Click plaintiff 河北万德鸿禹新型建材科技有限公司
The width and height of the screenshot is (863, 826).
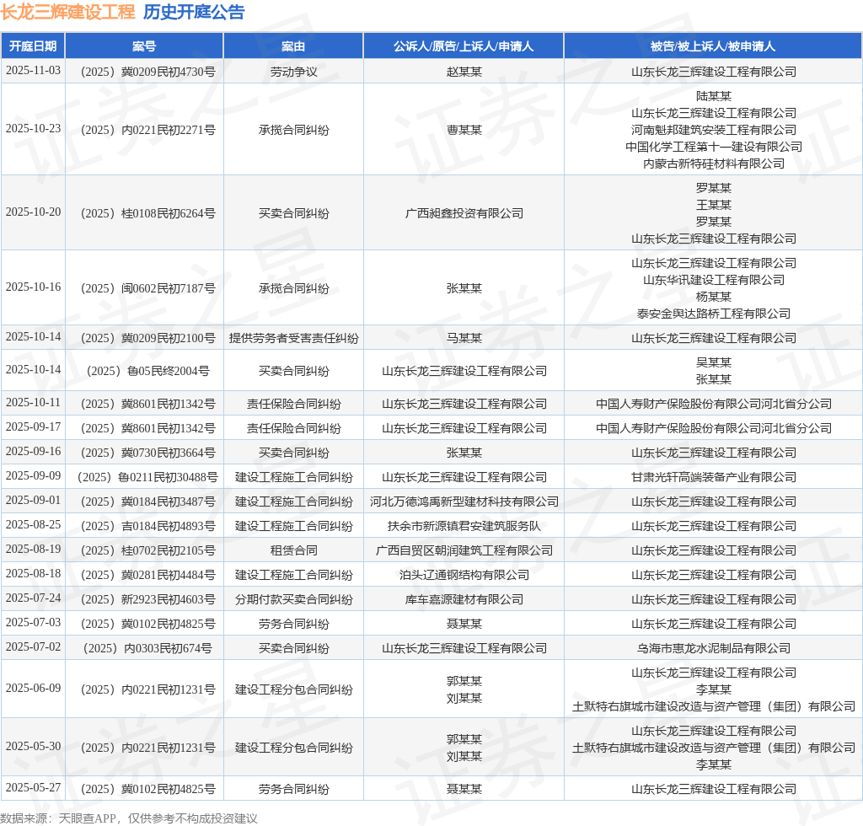coord(464,501)
